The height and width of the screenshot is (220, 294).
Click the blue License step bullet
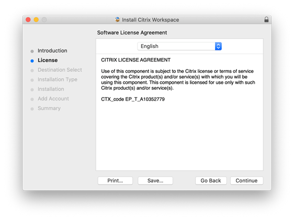tap(32, 61)
